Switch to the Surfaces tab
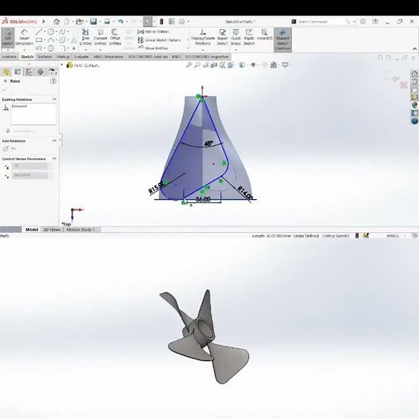Screen dimensions: 419x419 coord(44,56)
